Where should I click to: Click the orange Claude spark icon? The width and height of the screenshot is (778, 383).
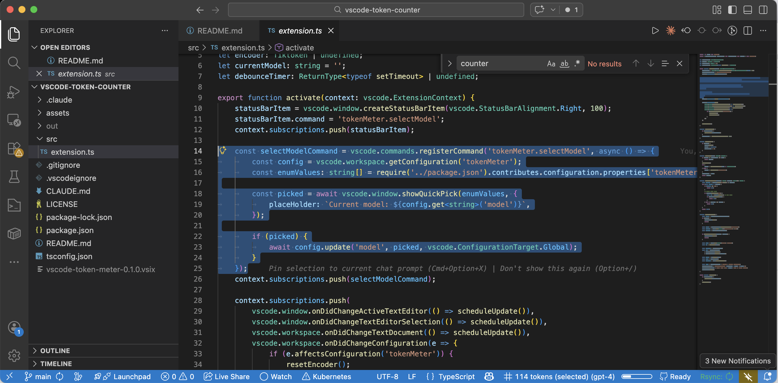670,31
